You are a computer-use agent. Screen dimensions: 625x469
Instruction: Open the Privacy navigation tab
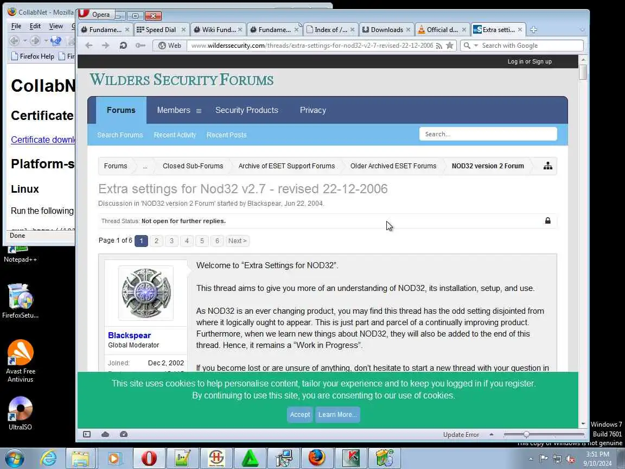tap(313, 110)
